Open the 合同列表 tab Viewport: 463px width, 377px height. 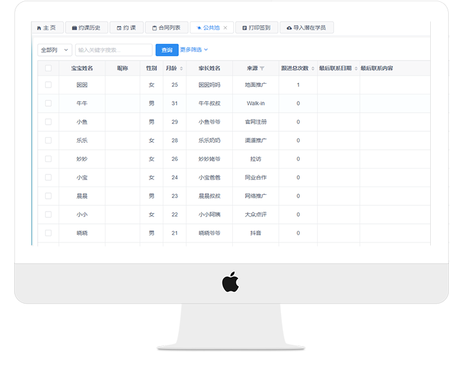pos(167,28)
